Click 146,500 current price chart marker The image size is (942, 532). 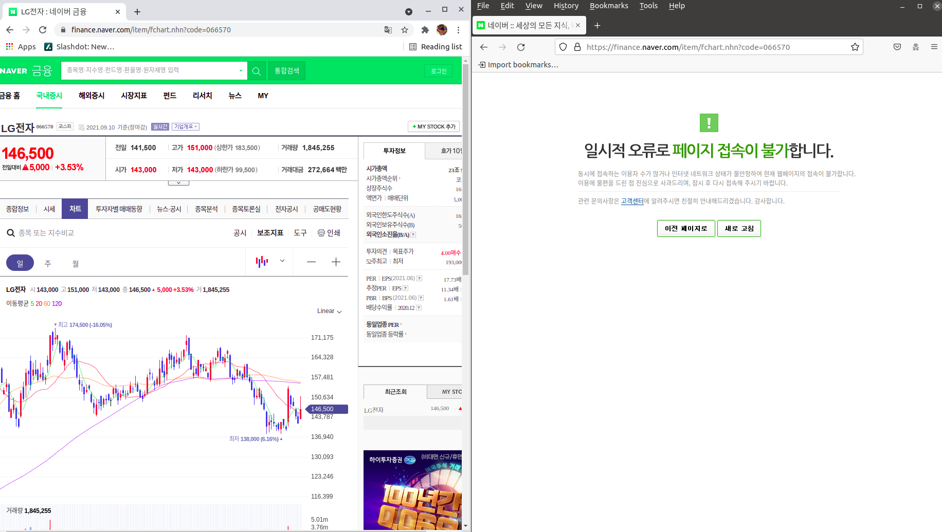pos(327,409)
